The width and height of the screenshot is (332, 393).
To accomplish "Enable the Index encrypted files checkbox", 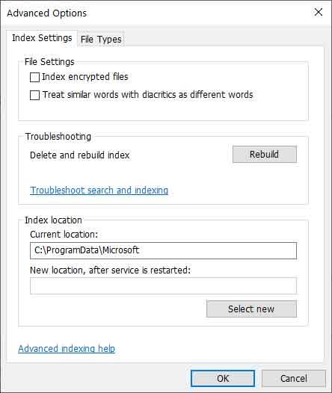I will tap(34, 77).
